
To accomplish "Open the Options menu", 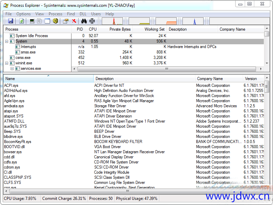I will click(23, 14).
